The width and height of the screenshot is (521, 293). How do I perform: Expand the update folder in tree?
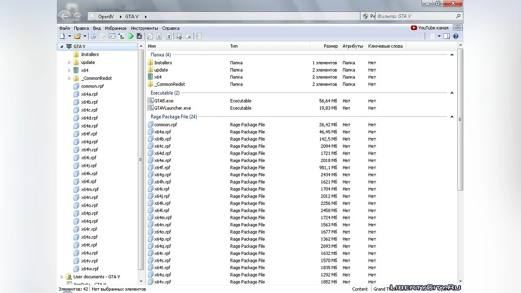[x=69, y=63]
